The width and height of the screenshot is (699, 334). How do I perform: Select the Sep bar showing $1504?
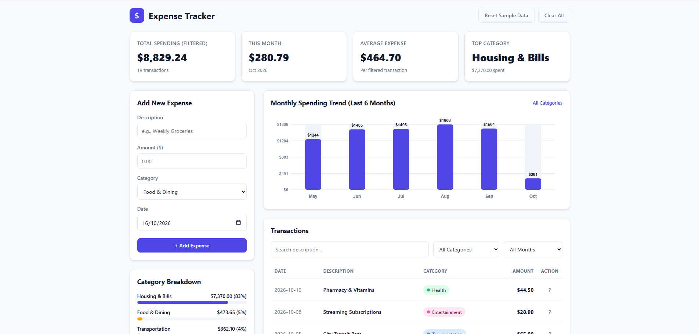[x=489, y=159]
